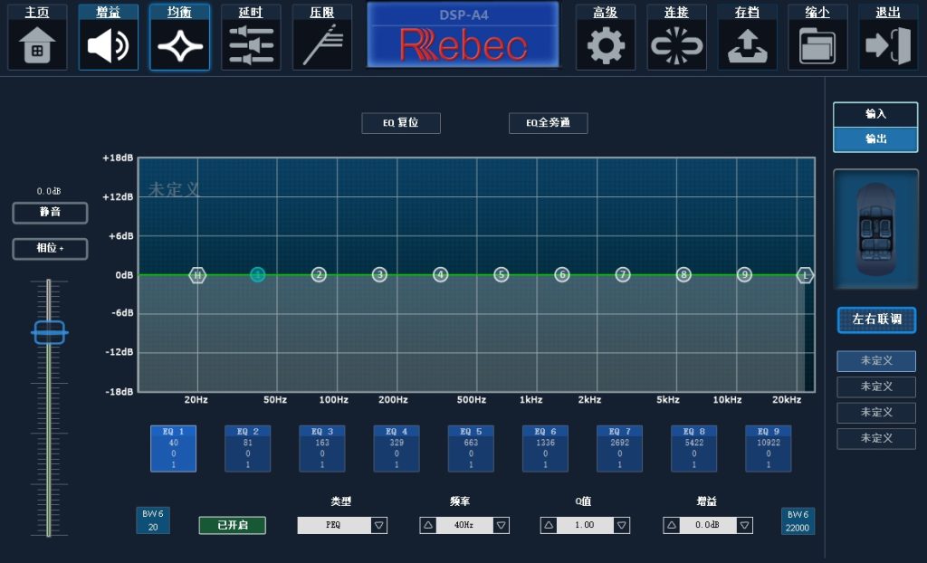Click the 40Hz frequency value field
This screenshot has width=927, height=563.
[x=464, y=525]
